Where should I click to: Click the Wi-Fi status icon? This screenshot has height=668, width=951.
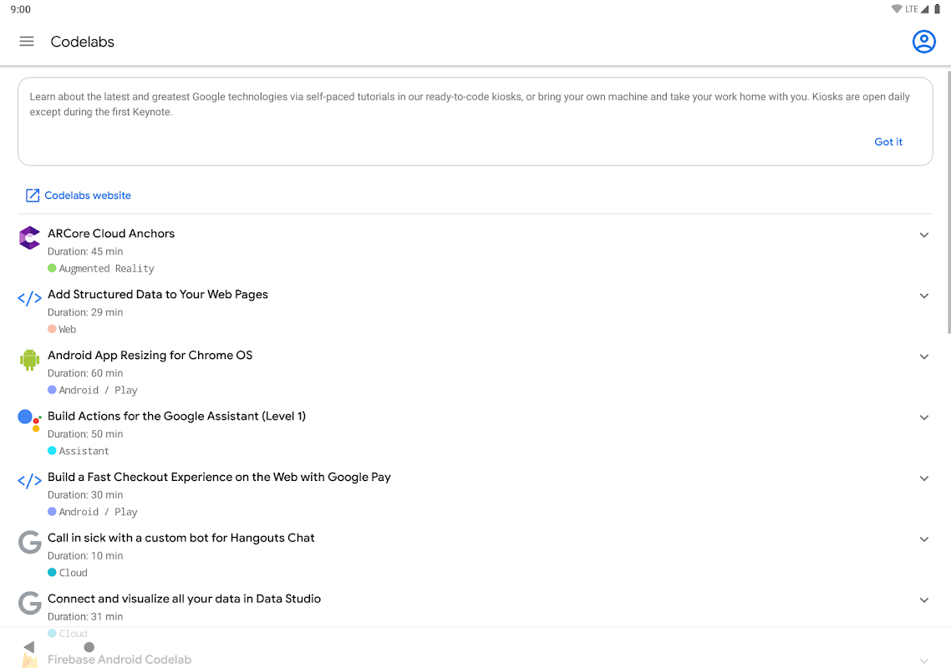click(x=897, y=9)
